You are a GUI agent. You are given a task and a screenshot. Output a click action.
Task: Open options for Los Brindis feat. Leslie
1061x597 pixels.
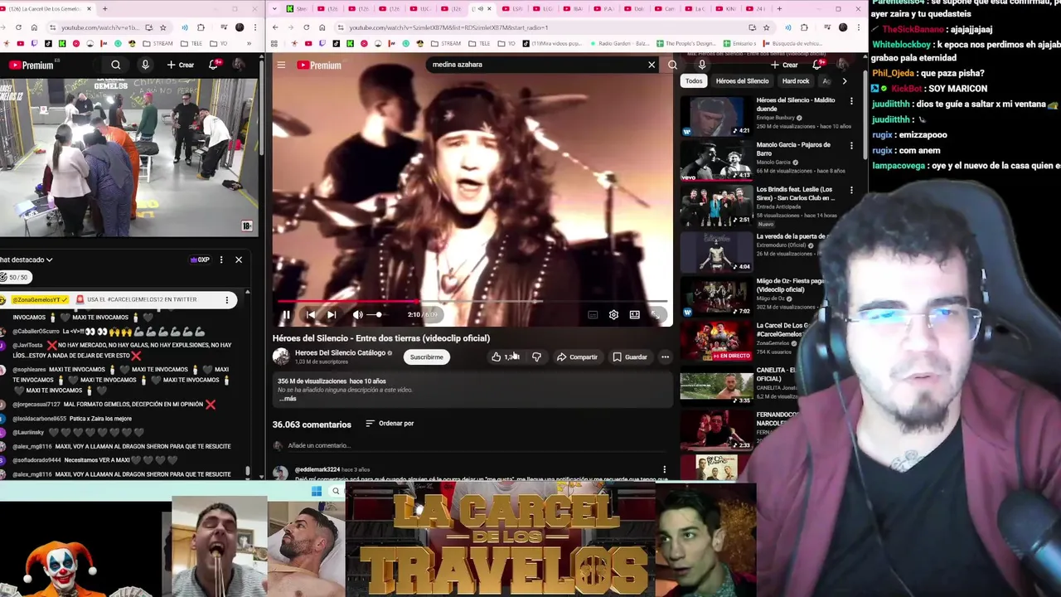(x=851, y=191)
